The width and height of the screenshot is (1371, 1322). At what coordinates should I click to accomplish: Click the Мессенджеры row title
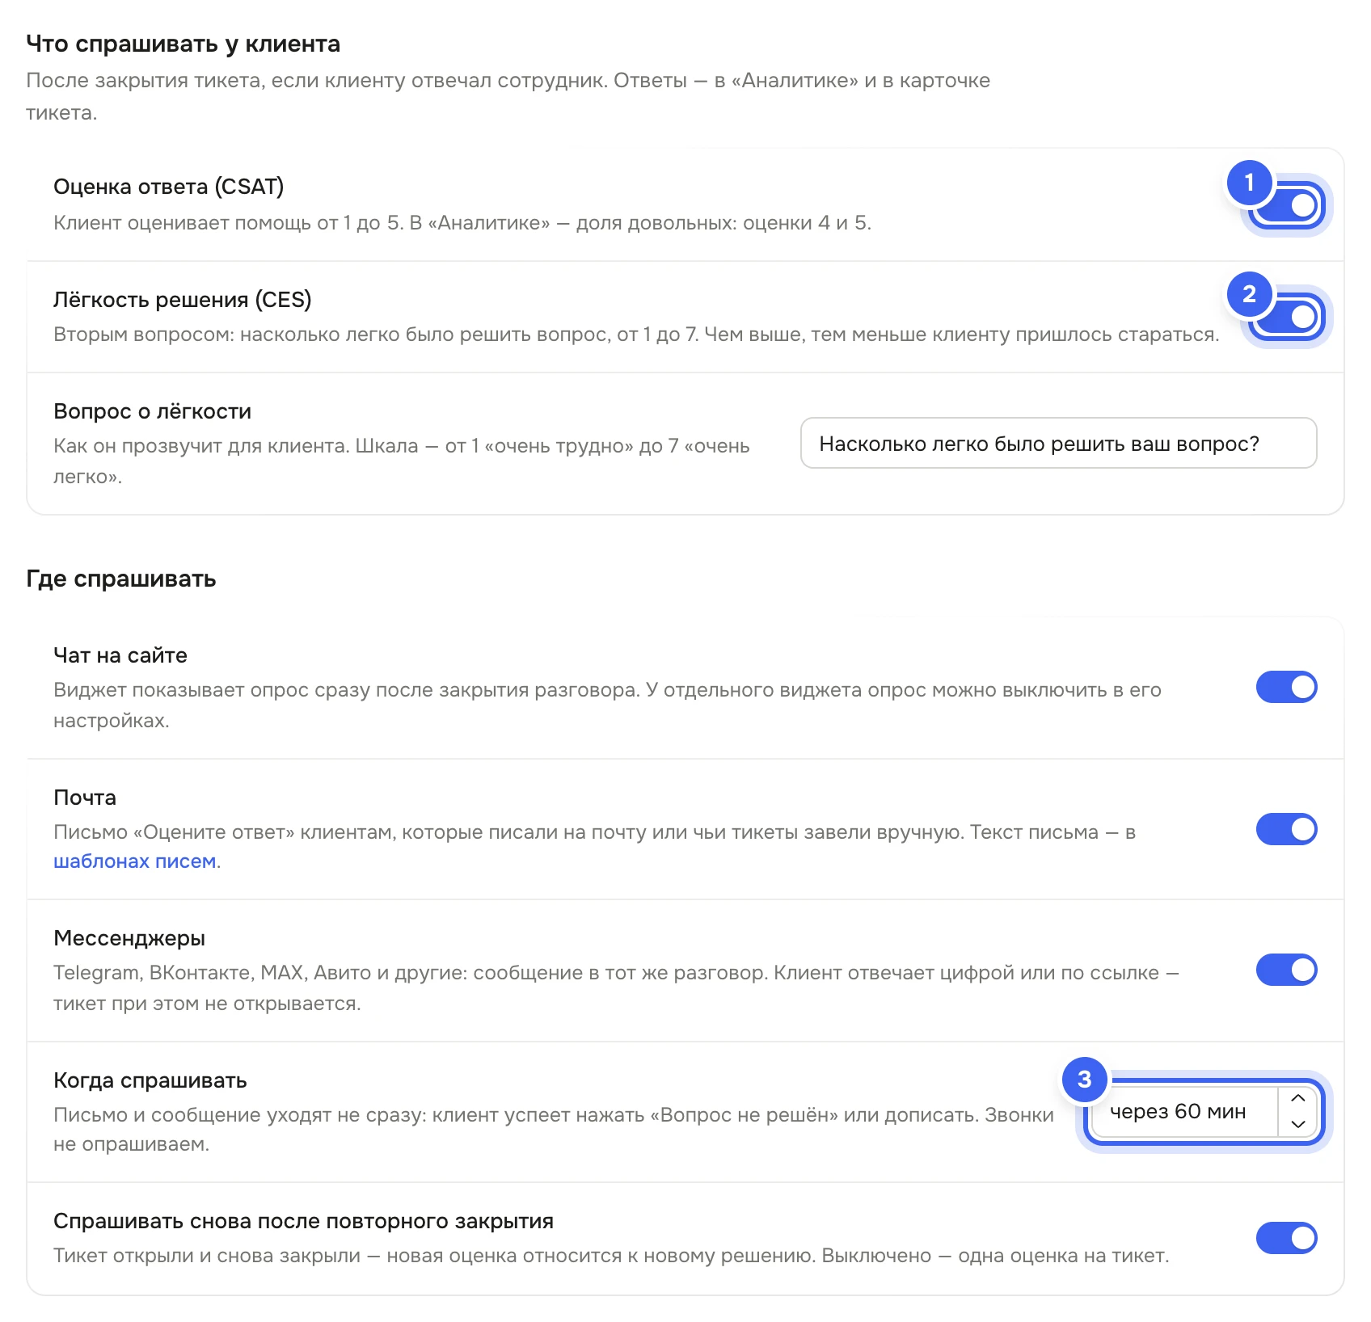click(x=129, y=938)
